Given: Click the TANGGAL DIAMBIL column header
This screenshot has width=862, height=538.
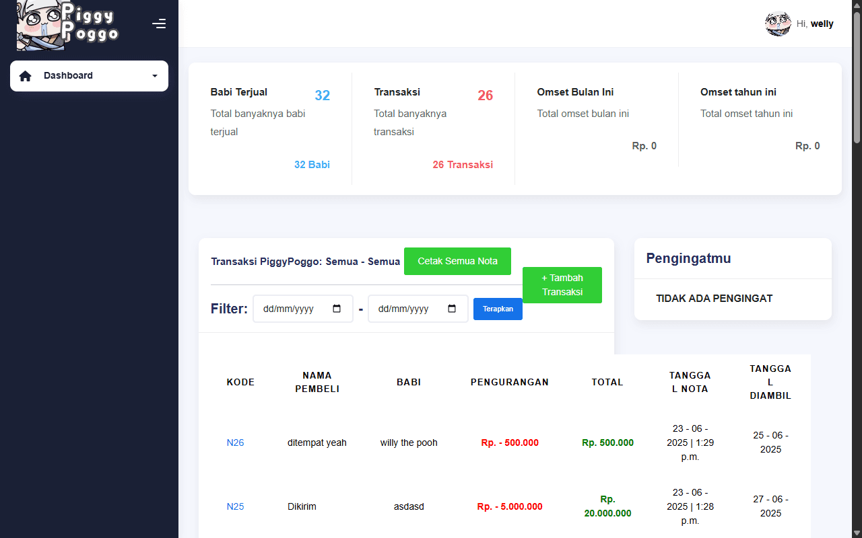Looking at the screenshot, I should pyautogui.click(x=770, y=382).
